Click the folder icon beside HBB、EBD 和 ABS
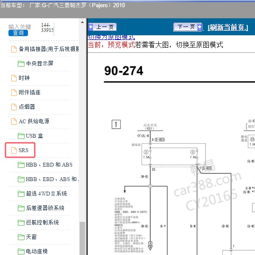The height and width of the screenshot is (255, 255). 21,165
